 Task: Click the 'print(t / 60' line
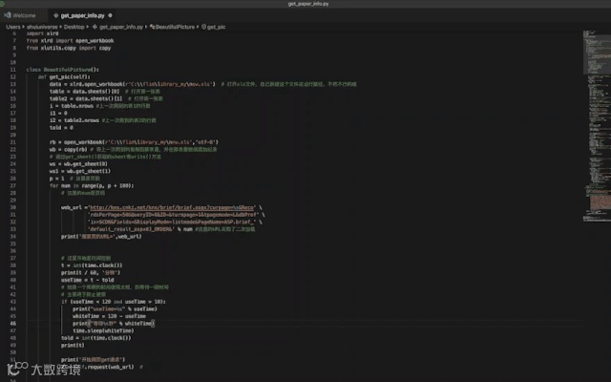[x=91, y=273]
